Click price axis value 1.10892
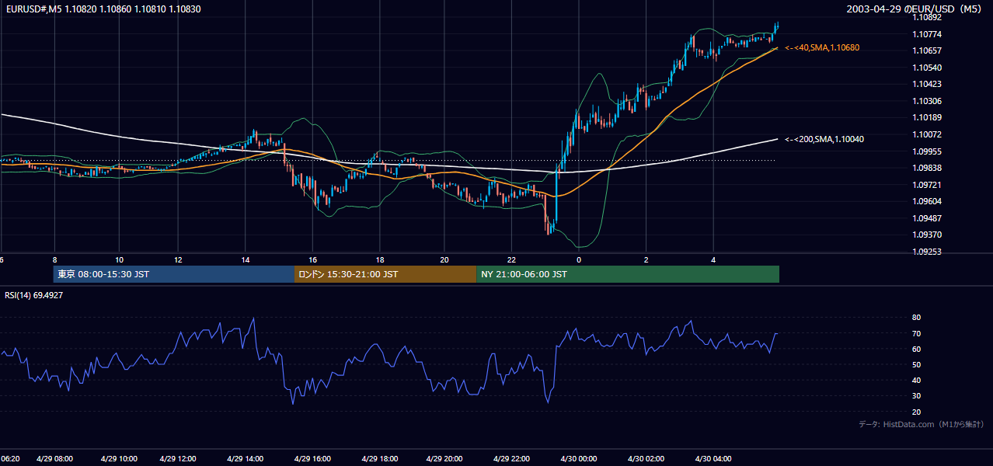The image size is (993, 466). (x=926, y=17)
